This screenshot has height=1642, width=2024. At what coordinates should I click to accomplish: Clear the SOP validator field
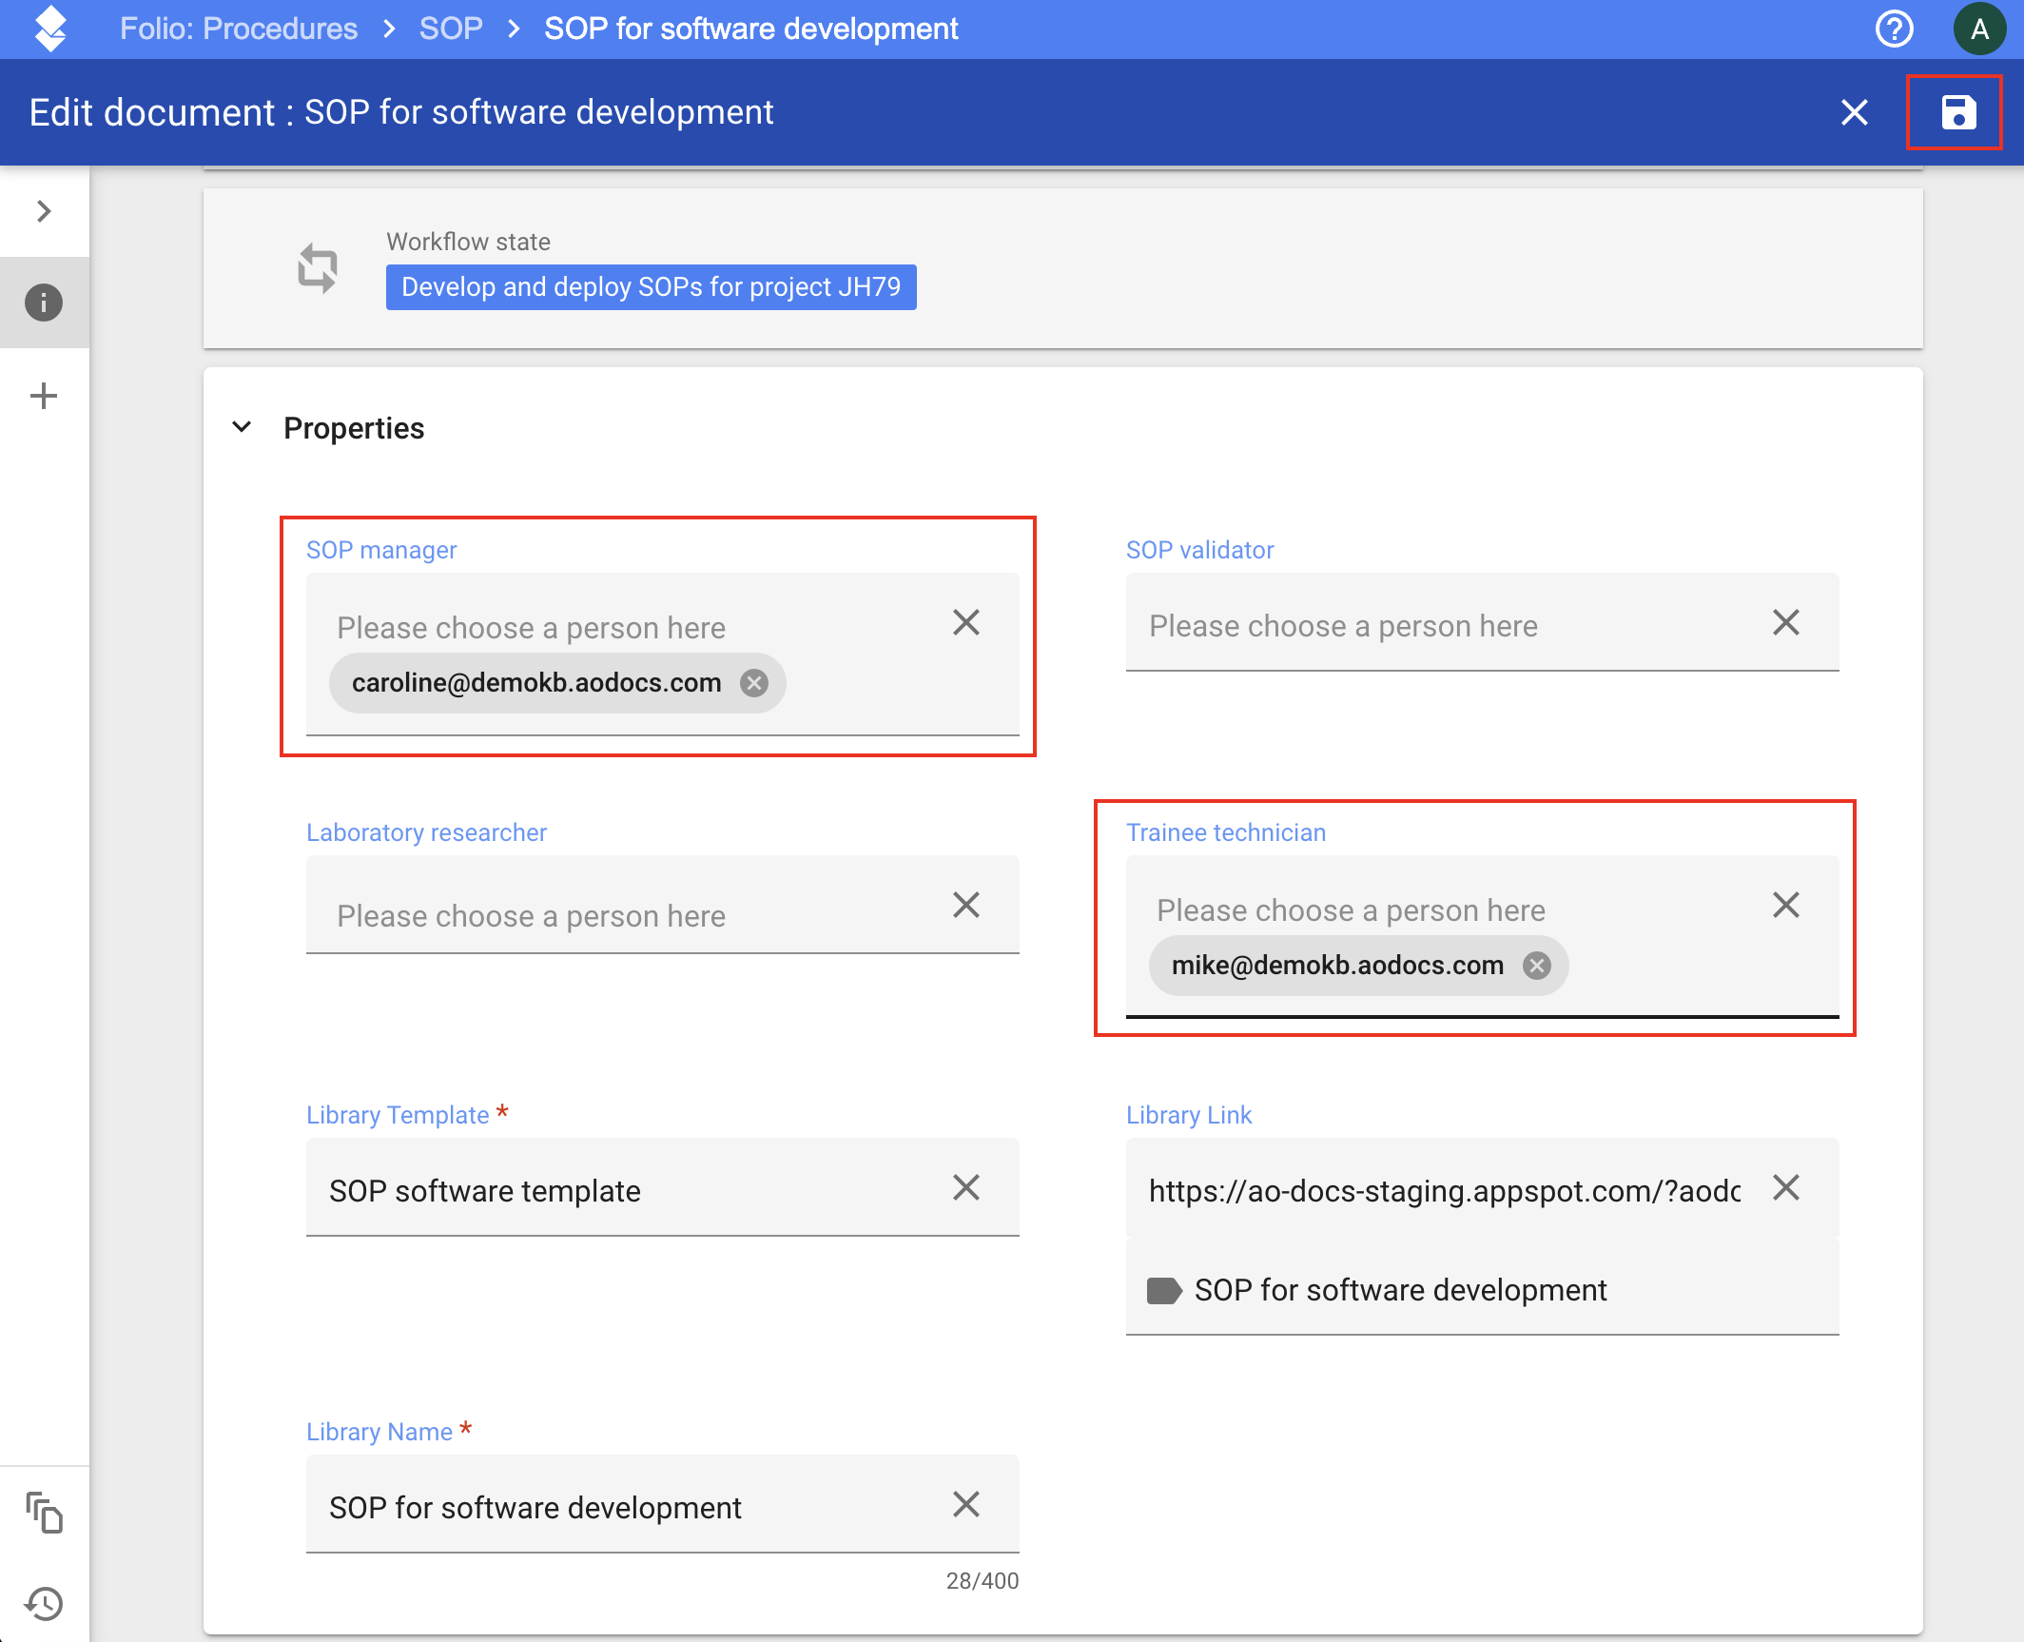pyautogui.click(x=1786, y=622)
